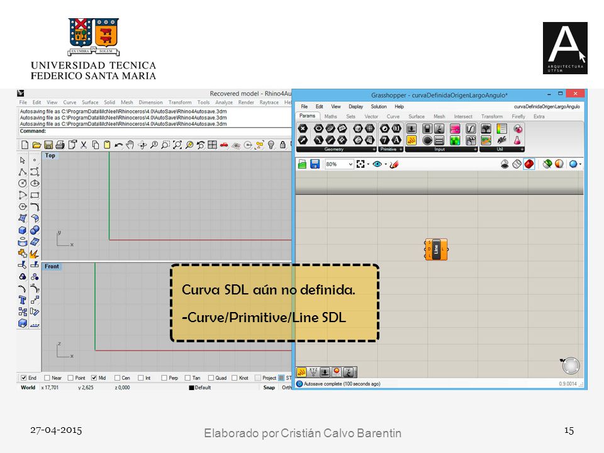Open a file using Rhino's folder icon
Image resolution: width=604 pixels, height=453 pixels.
tap(36, 145)
